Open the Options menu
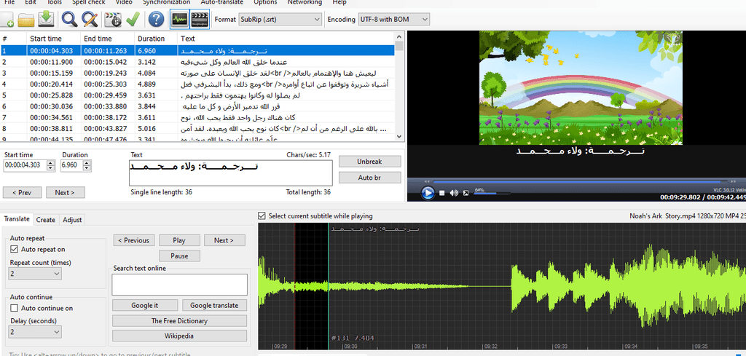This screenshot has height=356, width=746. 265,2
